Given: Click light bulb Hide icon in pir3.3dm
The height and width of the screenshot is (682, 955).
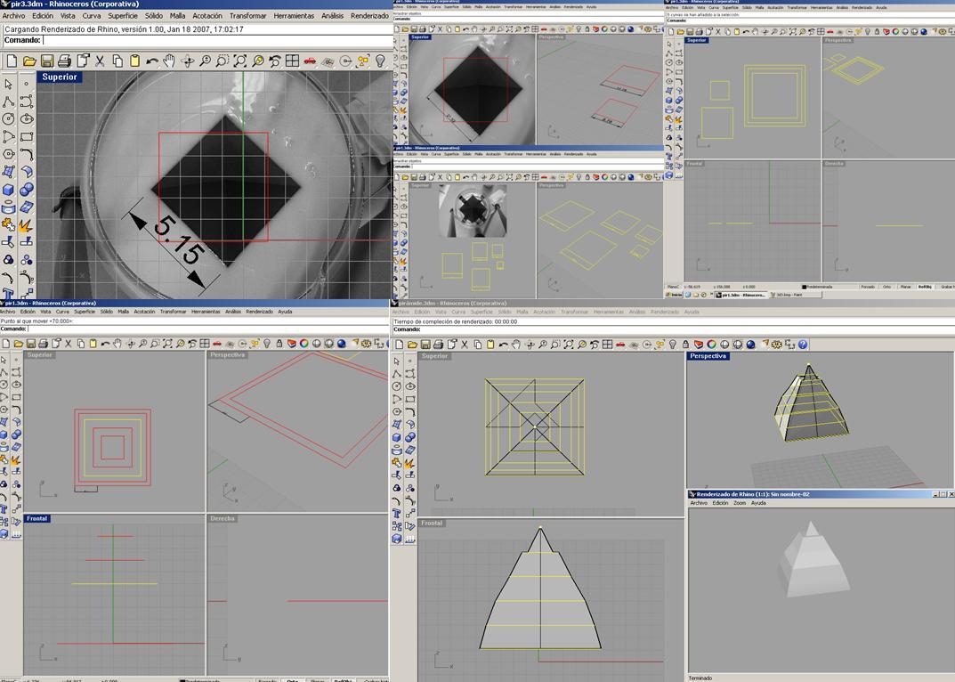Looking at the screenshot, I should tap(380, 61).
